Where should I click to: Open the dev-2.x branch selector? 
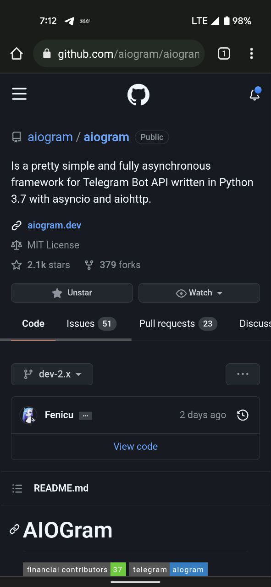52,374
